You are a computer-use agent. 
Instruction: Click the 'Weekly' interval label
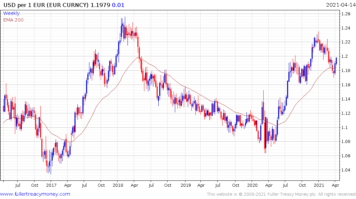pyautogui.click(x=11, y=13)
